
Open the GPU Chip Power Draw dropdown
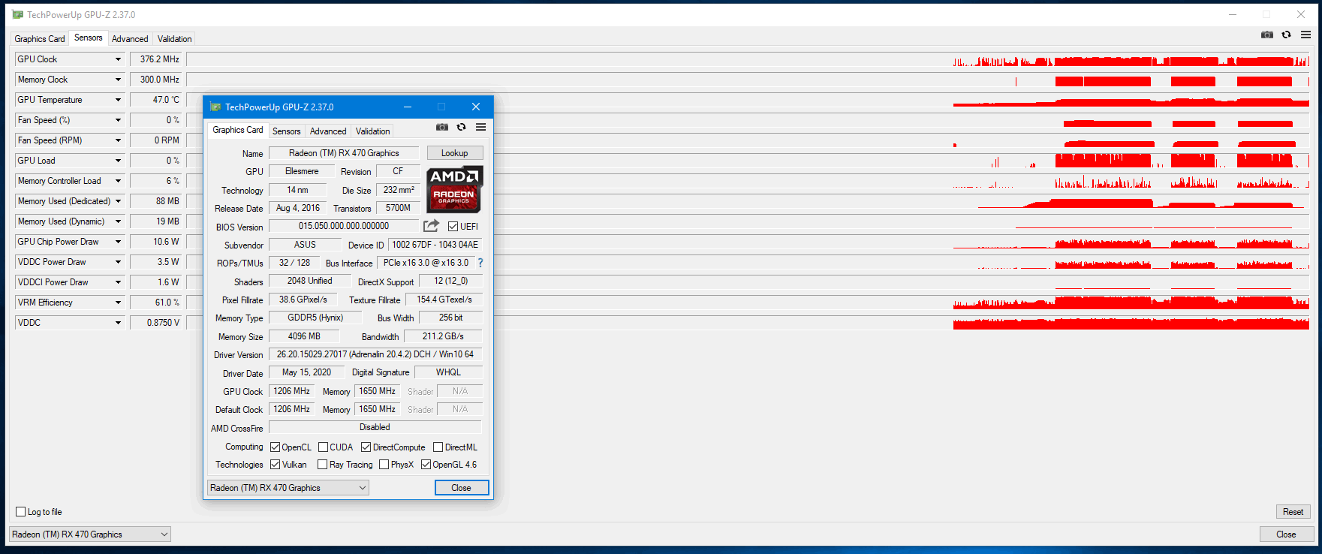click(x=118, y=242)
